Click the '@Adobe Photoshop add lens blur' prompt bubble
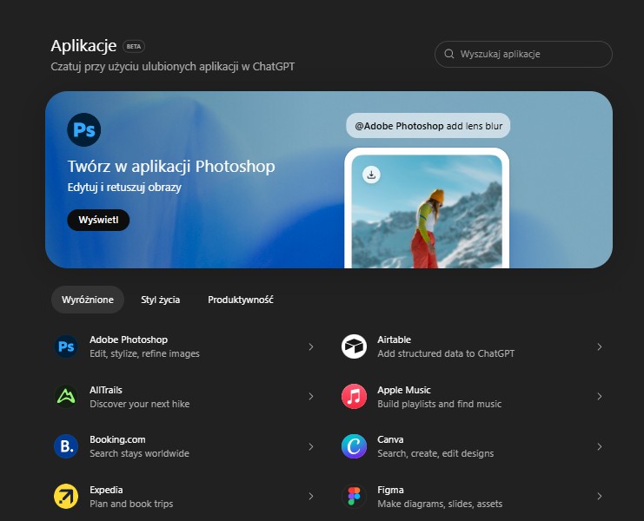644x521 pixels. click(x=428, y=126)
